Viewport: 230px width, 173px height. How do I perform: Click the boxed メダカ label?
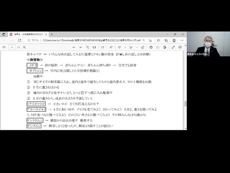[32, 65]
